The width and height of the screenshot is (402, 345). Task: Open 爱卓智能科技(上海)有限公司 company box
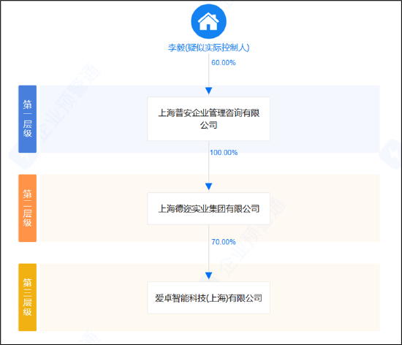point(208,297)
